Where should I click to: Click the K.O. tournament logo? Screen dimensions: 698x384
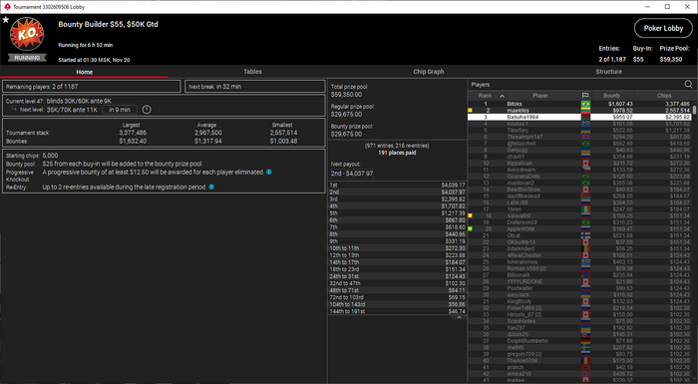tap(27, 34)
